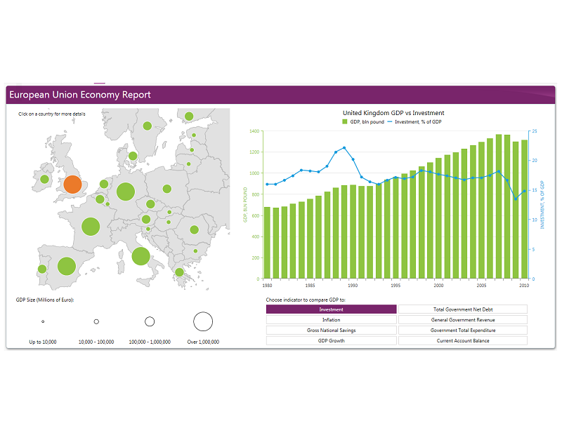Click green GDP legend swatch
The height and width of the screenshot is (421, 562).
345,122
